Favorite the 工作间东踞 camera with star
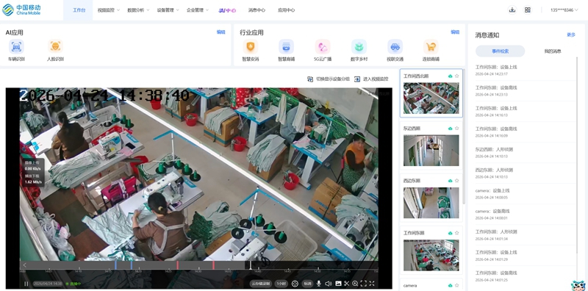 (456, 233)
